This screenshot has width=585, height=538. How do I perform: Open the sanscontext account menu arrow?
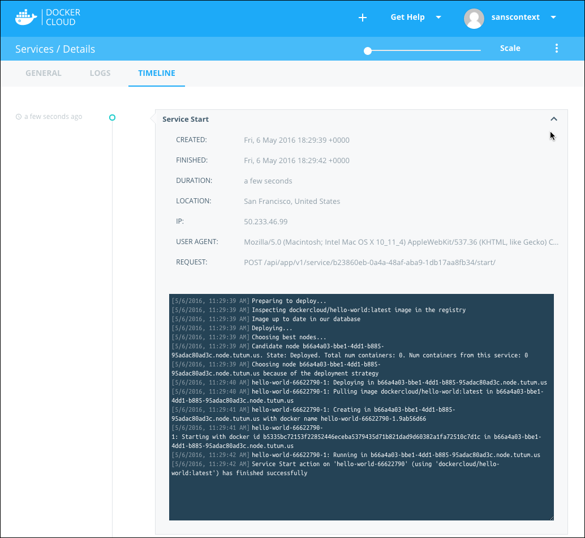[x=553, y=18]
